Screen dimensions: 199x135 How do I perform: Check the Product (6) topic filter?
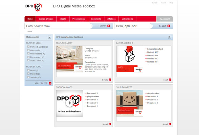28,74
